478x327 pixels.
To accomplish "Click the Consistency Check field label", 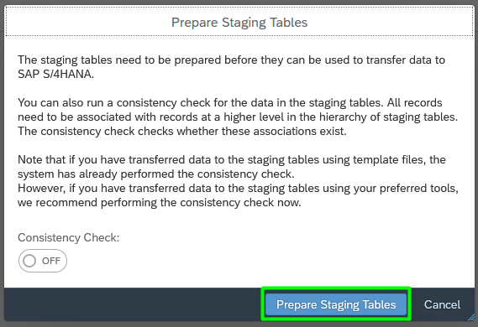I will [69, 237].
